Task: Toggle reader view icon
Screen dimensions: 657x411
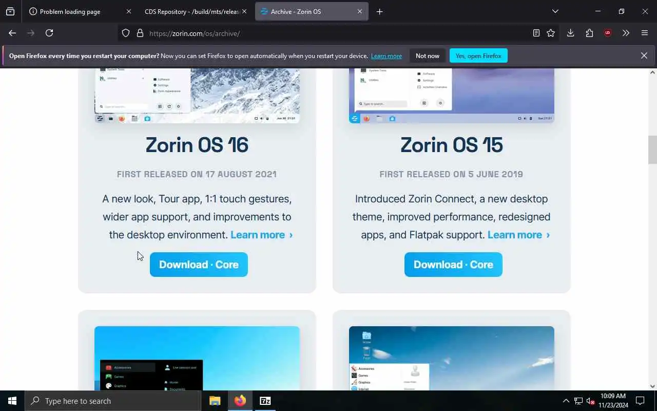Action: click(x=536, y=33)
